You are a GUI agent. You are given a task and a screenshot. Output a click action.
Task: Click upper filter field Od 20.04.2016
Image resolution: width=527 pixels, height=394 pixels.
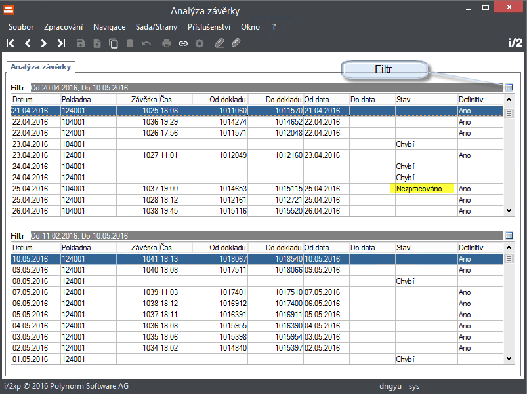(267, 88)
